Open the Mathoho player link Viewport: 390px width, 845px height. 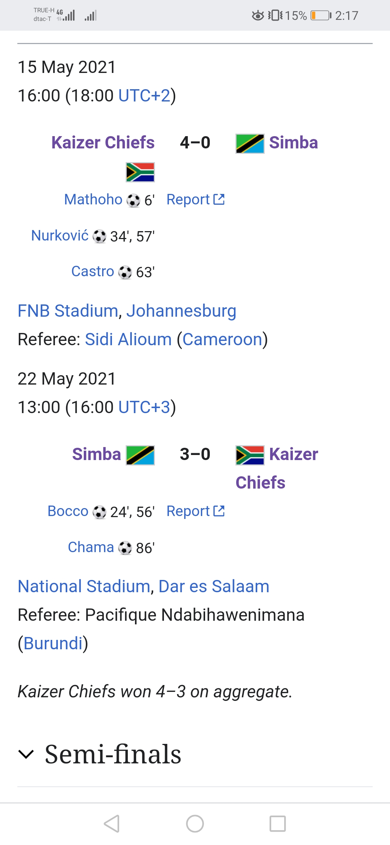tap(93, 199)
